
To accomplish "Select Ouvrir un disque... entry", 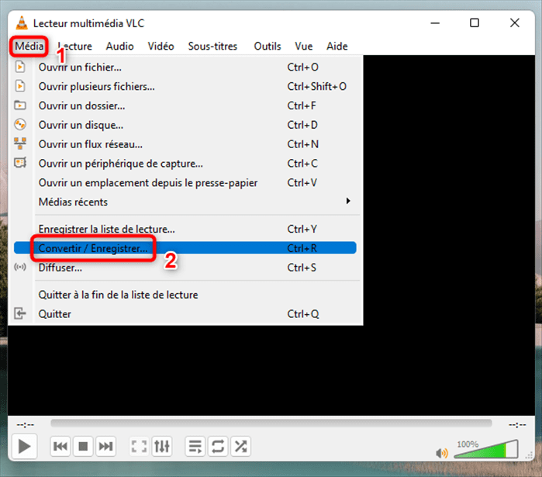I will point(185,125).
